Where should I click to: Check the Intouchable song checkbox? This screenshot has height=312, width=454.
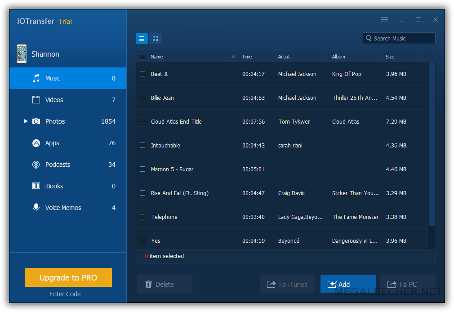click(x=142, y=145)
